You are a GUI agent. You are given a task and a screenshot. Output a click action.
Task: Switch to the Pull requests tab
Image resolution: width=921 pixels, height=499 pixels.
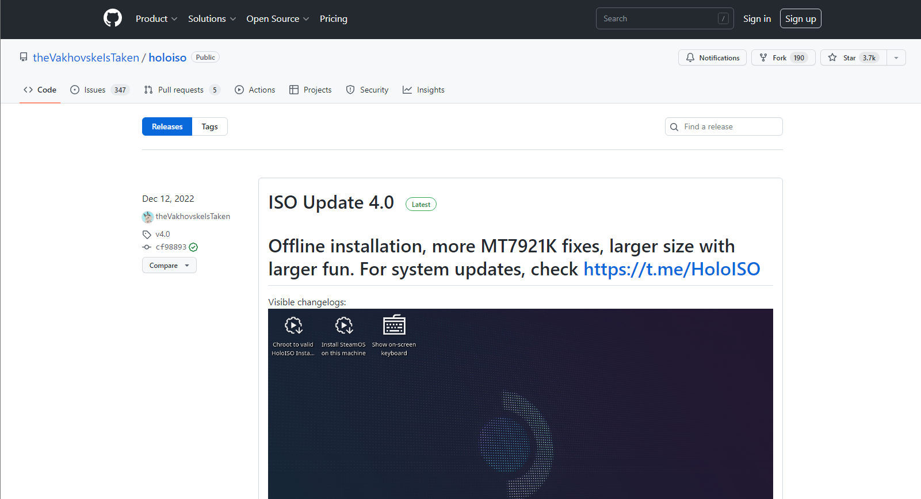[182, 90]
